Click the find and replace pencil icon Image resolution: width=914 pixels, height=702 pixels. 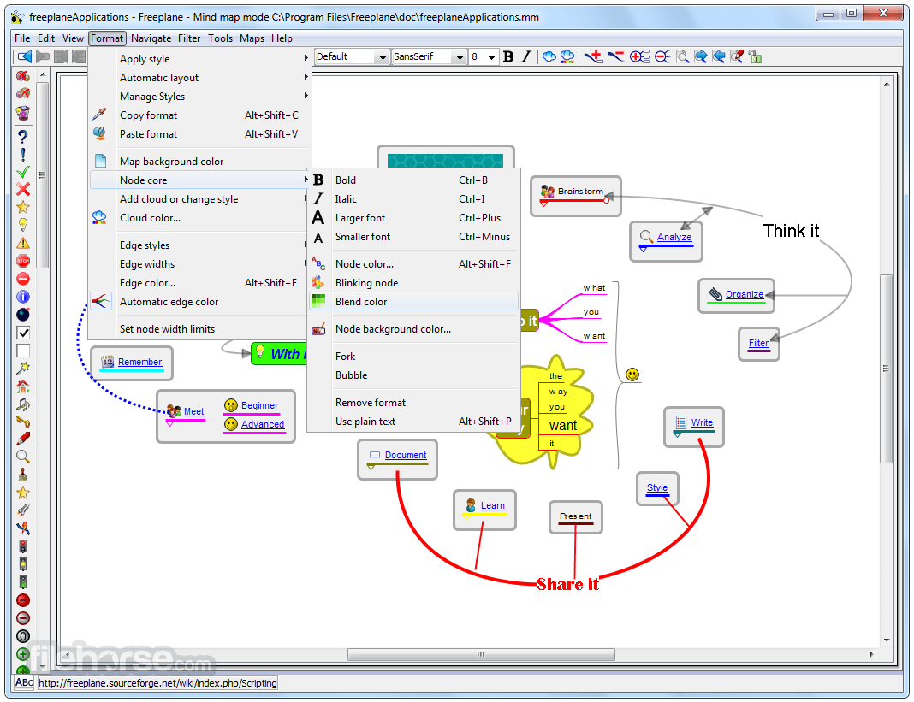[737, 56]
